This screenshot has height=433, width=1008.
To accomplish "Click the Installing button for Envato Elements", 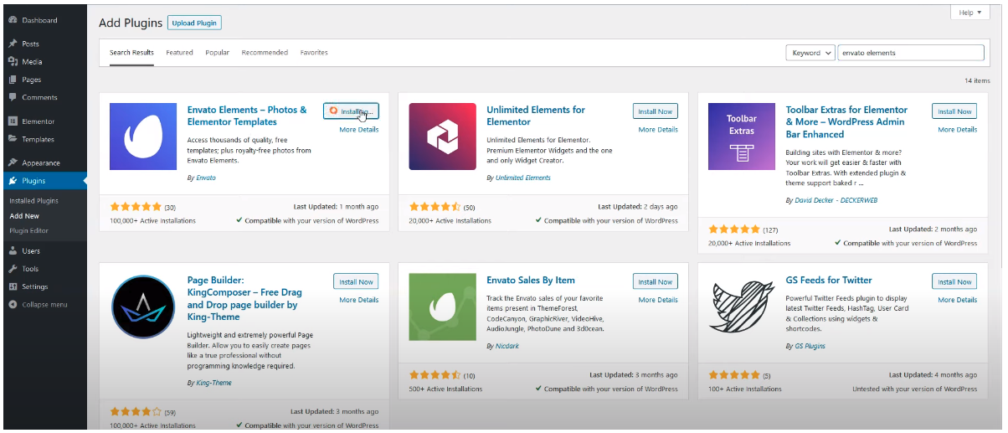I will (351, 111).
